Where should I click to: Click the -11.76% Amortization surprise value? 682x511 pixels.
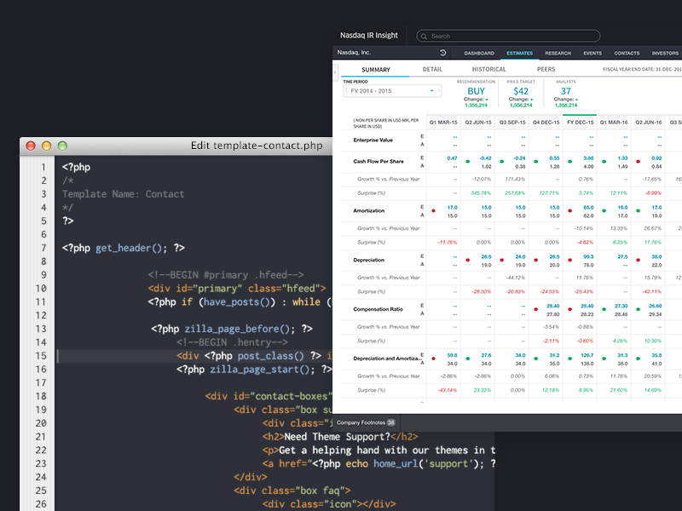448,243
